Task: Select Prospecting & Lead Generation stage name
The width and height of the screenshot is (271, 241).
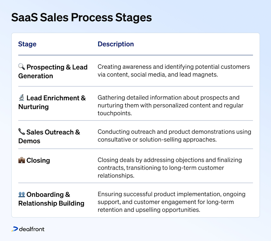Action: (x=53, y=71)
